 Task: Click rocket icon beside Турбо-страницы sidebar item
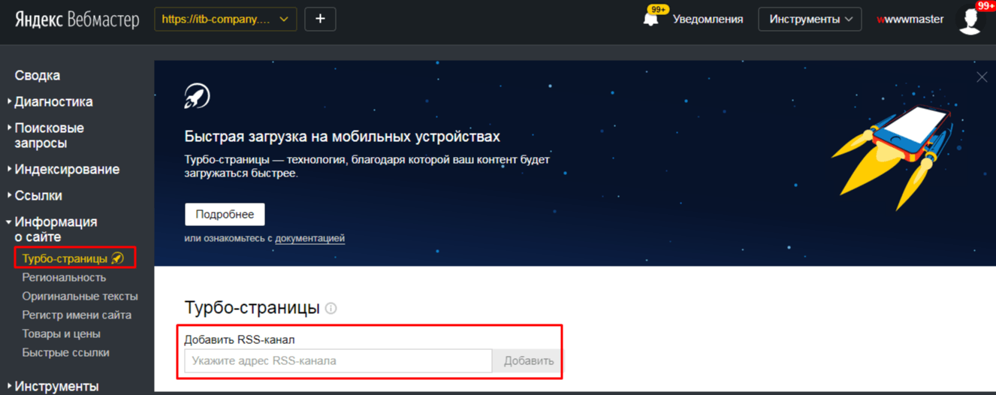point(117,258)
